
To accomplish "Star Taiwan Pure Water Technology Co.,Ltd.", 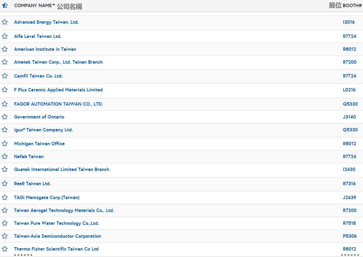I will click(5, 223).
